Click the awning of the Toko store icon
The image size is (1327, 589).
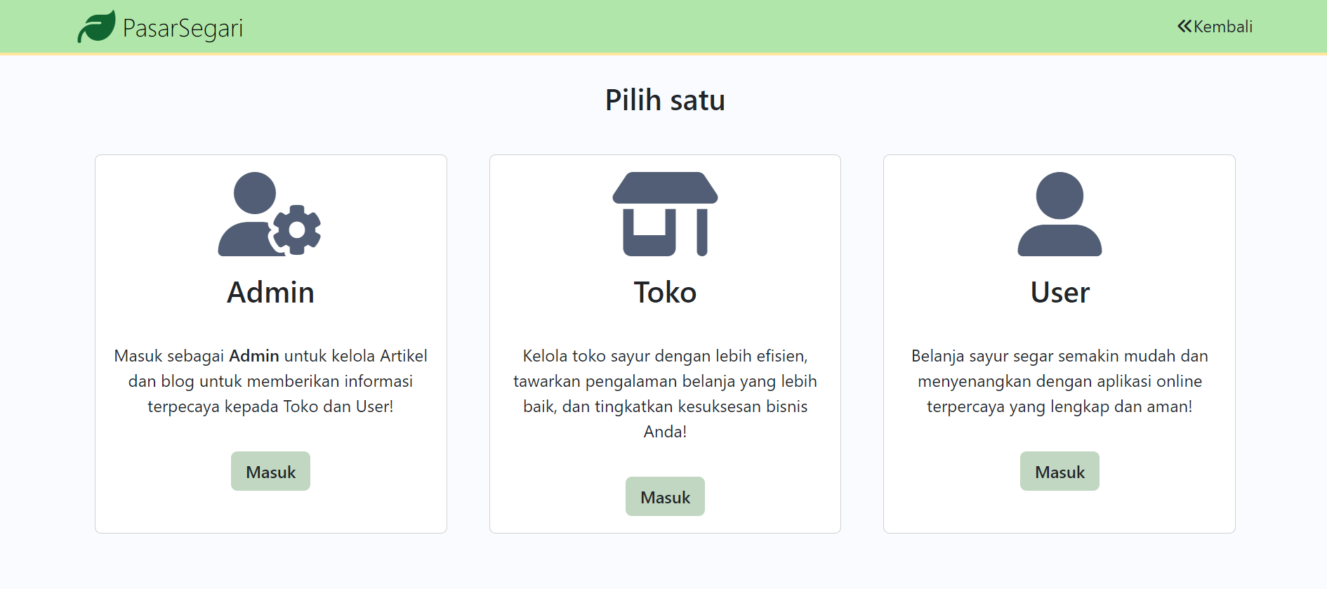[665, 187]
